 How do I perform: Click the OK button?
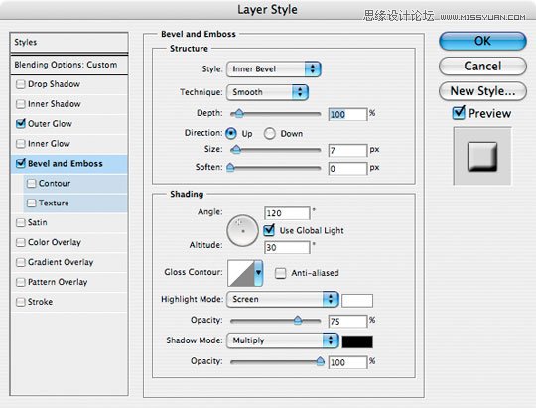(x=482, y=41)
